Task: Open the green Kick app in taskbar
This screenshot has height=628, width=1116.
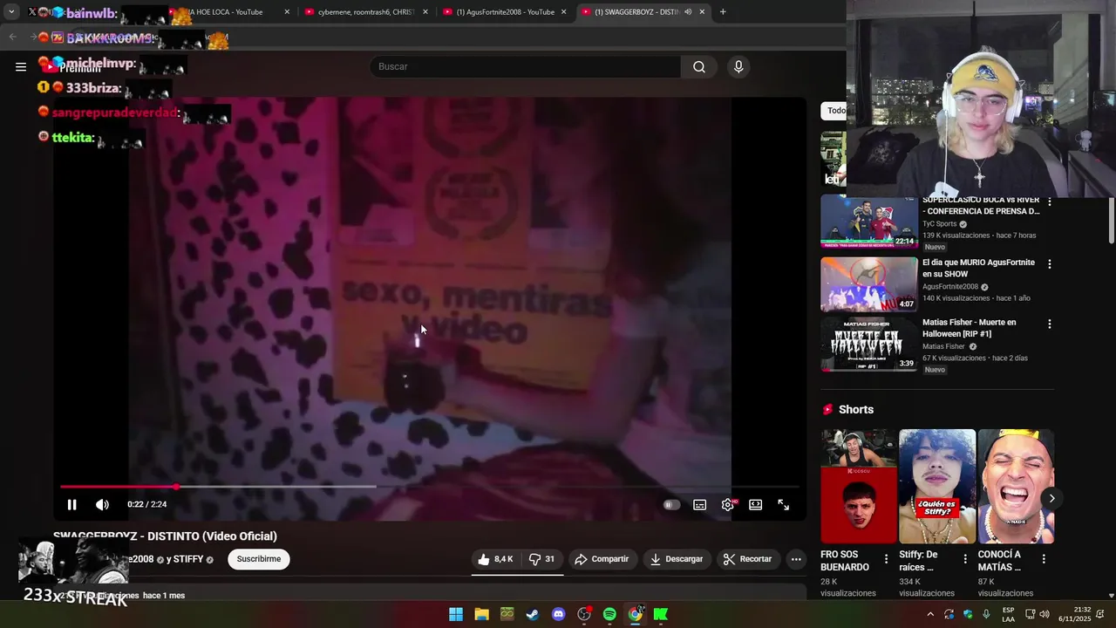Action: 661,614
